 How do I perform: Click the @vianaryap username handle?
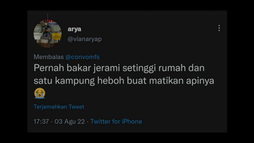click(x=85, y=39)
